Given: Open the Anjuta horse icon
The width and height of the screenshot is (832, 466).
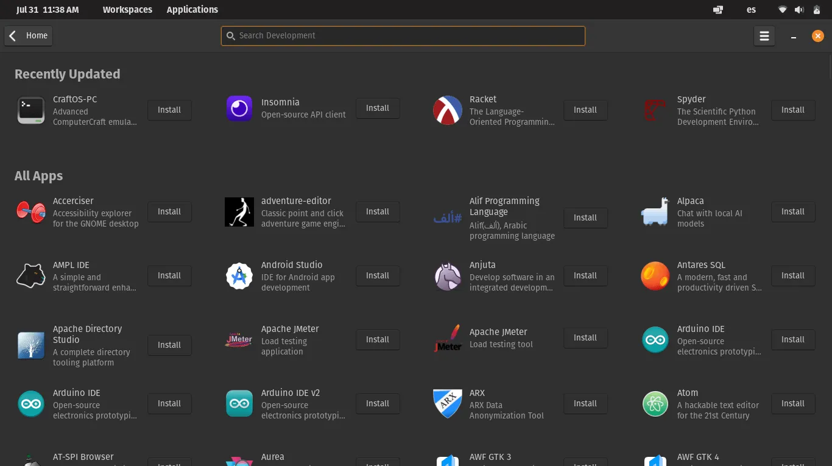Looking at the screenshot, I should click(447, 276).
